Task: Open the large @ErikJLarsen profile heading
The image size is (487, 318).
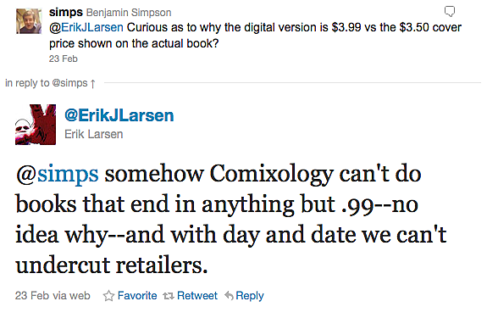Action: coord(119,115)
